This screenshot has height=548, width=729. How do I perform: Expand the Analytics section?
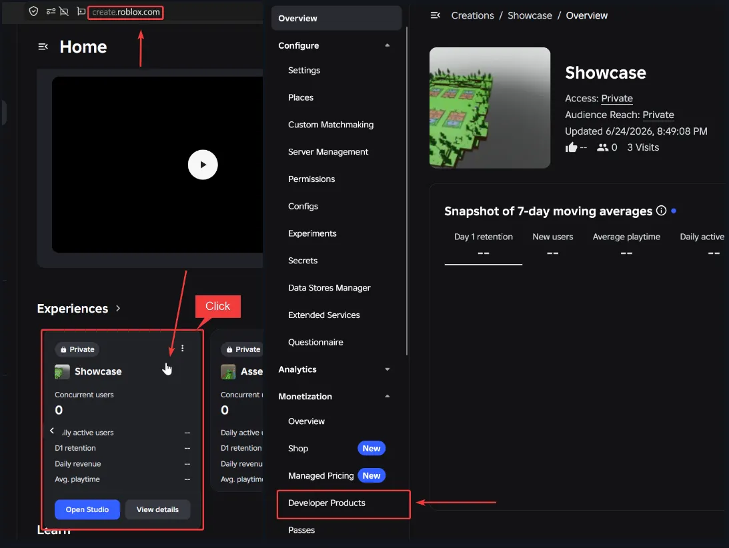(388, 369)
